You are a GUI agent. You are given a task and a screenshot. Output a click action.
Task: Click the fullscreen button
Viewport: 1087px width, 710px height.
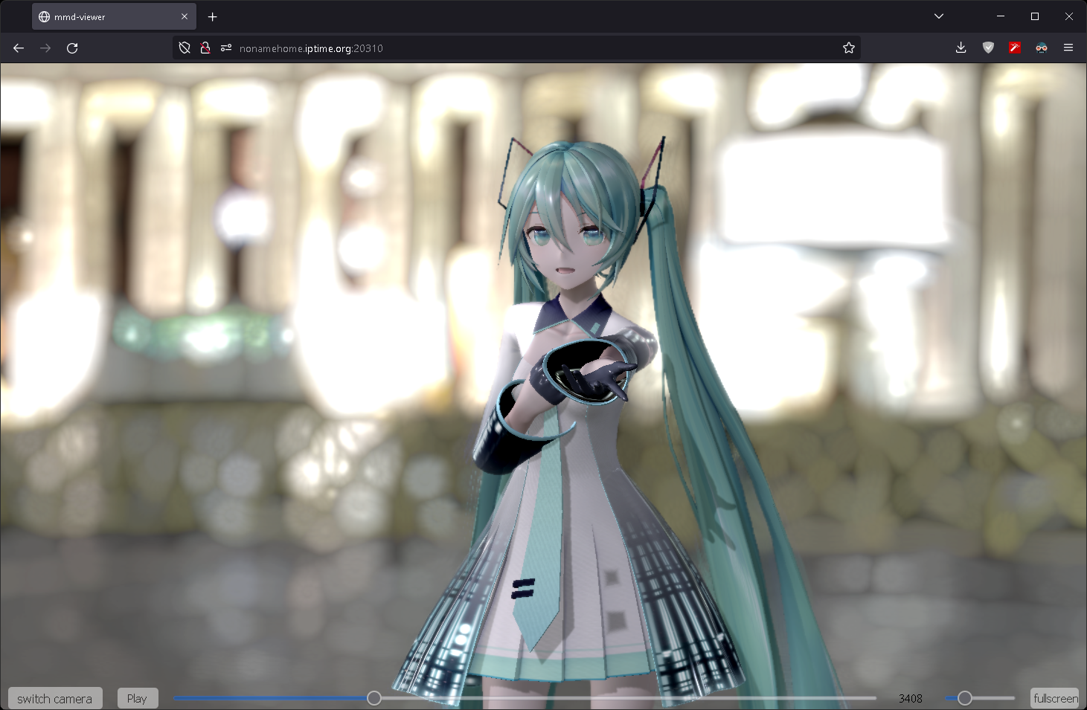(1055, 699)
